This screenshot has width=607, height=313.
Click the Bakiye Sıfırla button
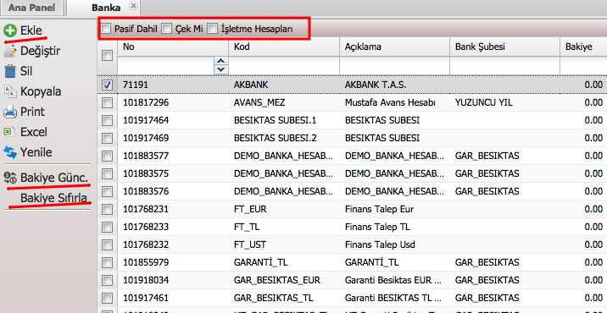pos(53,198)
